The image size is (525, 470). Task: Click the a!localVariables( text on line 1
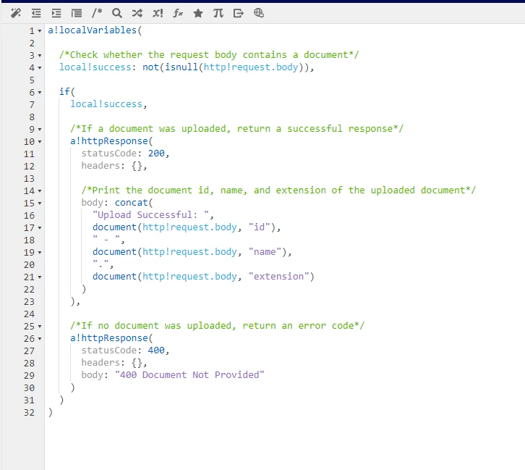(x=95, y=30)
